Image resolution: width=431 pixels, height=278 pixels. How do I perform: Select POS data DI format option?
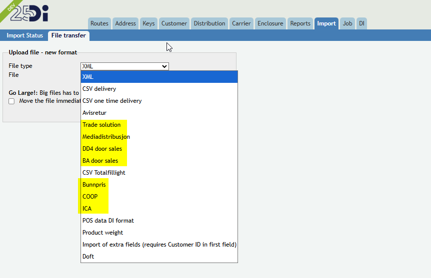coord(159,221)
